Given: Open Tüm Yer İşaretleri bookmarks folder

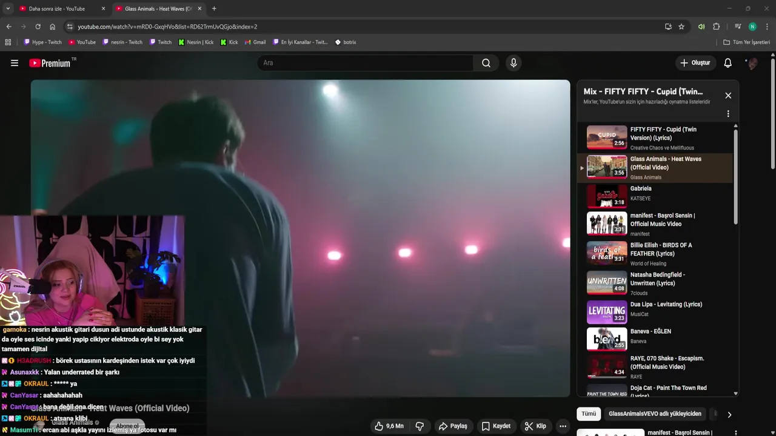Looking at the screenshot, I should (x=747, y=42).
